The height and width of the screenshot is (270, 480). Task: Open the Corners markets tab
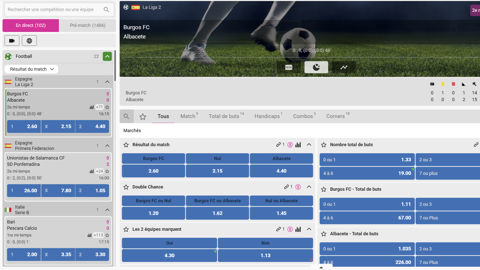tap(335, 116)
